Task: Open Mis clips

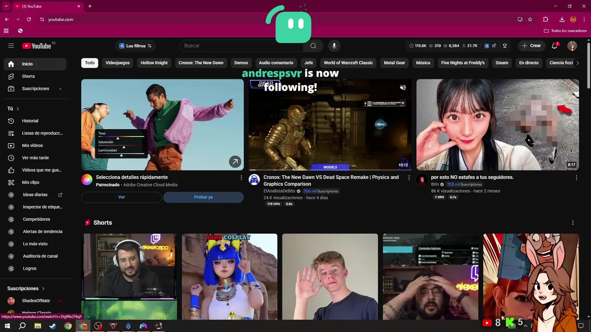Action: pos(35,182)
